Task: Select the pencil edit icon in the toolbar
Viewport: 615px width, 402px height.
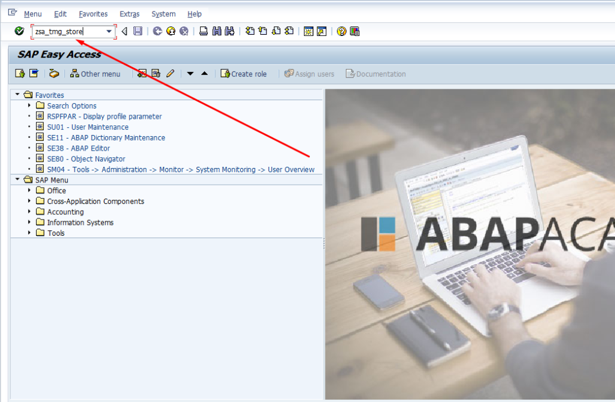Action: coord(170,73)
